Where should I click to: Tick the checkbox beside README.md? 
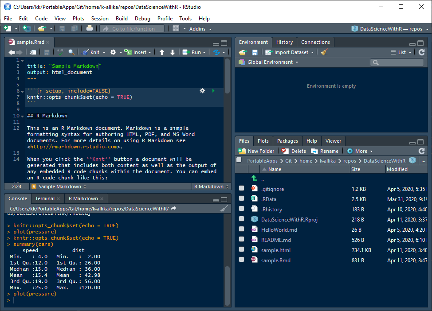[x=241, y=240]
